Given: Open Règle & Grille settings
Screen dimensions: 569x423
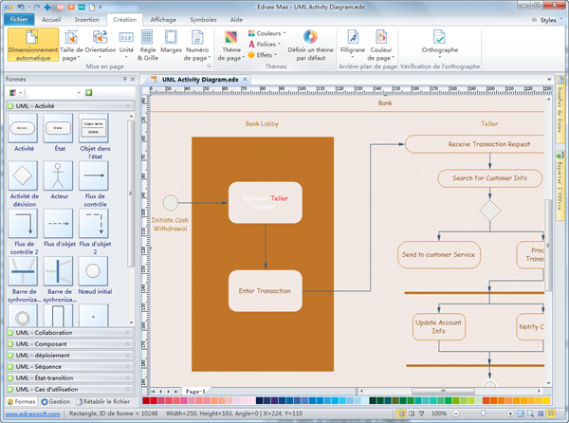Looking at the screenshot, I should point(147,46).
